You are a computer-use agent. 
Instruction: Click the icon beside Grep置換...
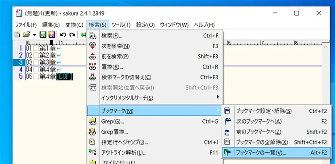pos(93,132)
